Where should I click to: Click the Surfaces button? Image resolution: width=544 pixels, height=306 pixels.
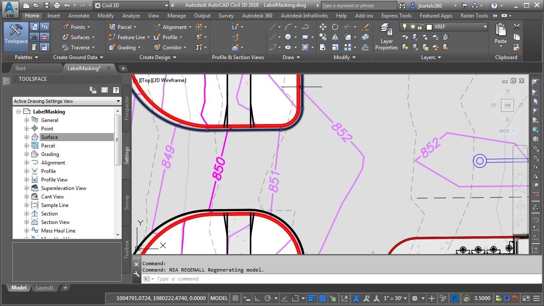(x=79, y=37)
